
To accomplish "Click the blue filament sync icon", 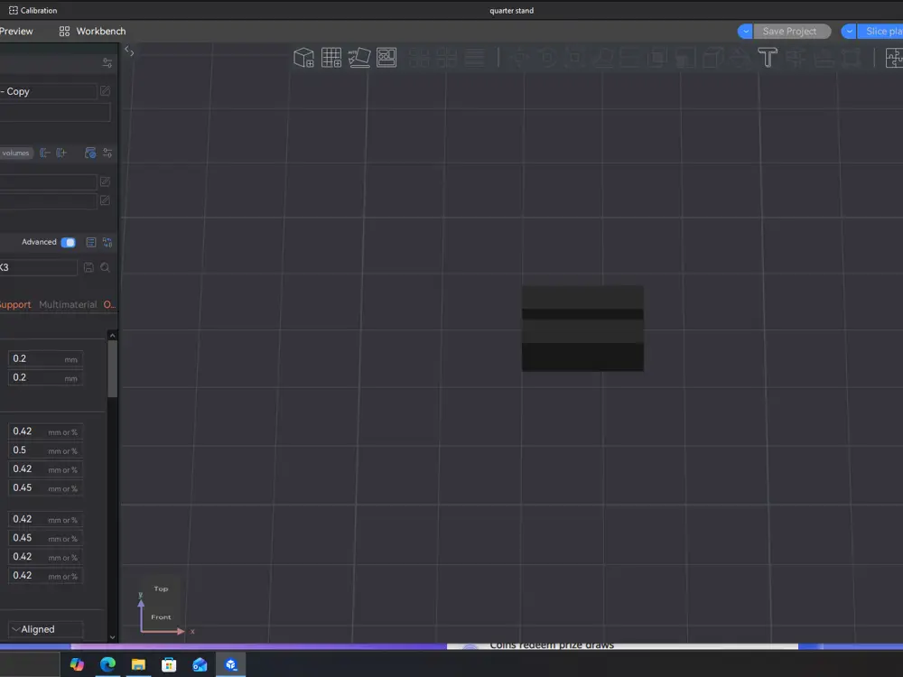I will coord(89,153).
